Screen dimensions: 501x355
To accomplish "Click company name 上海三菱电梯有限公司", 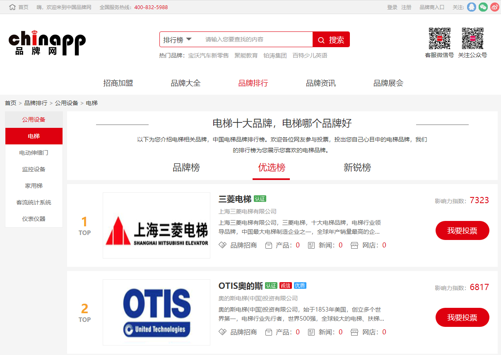I will pos(248,211).
